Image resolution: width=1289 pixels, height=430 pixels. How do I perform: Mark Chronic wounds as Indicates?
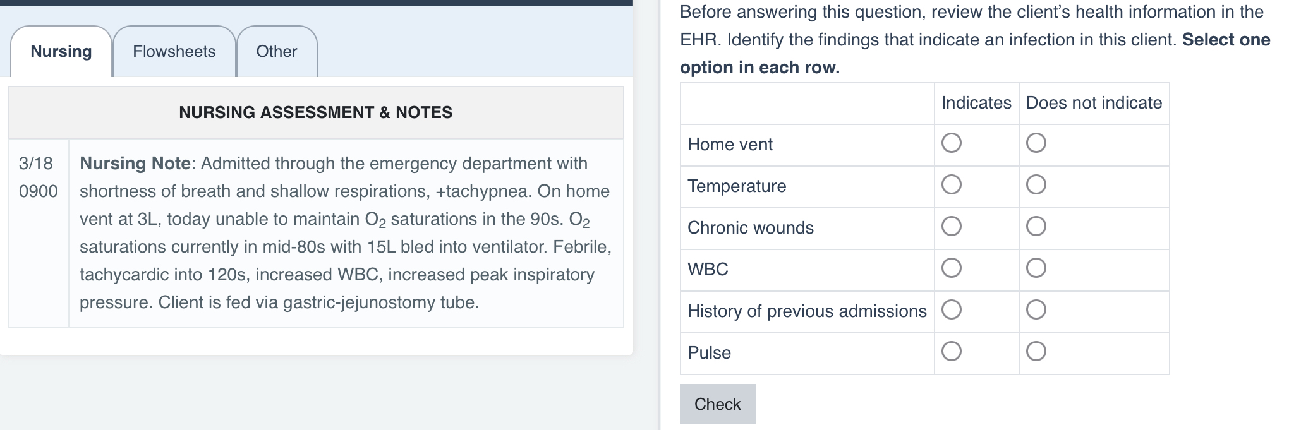[x=951, y=227]
